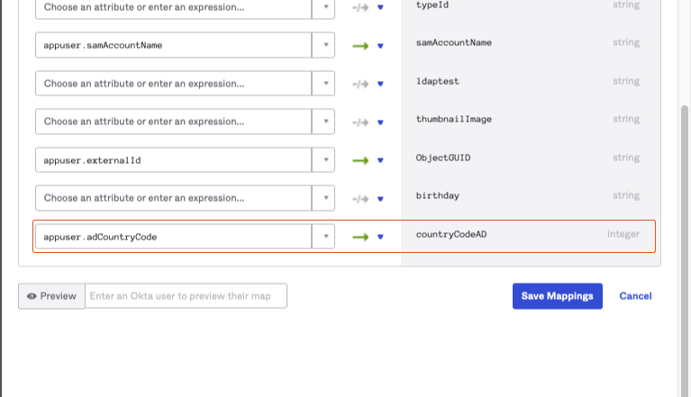Open mapping options caret for thumbnailImage

pyautogui.click(x=380, y=122)
